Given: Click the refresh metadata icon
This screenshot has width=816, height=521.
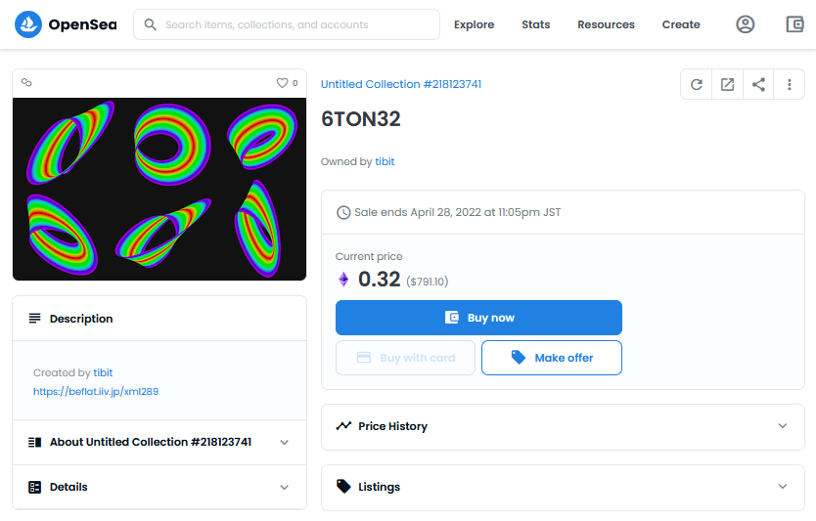Looking at the screenshot, I should tap(697, 85).
